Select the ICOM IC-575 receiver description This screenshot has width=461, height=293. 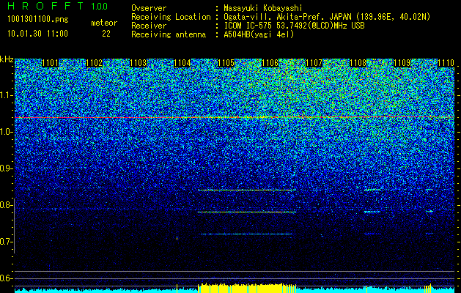pos(294,26)
